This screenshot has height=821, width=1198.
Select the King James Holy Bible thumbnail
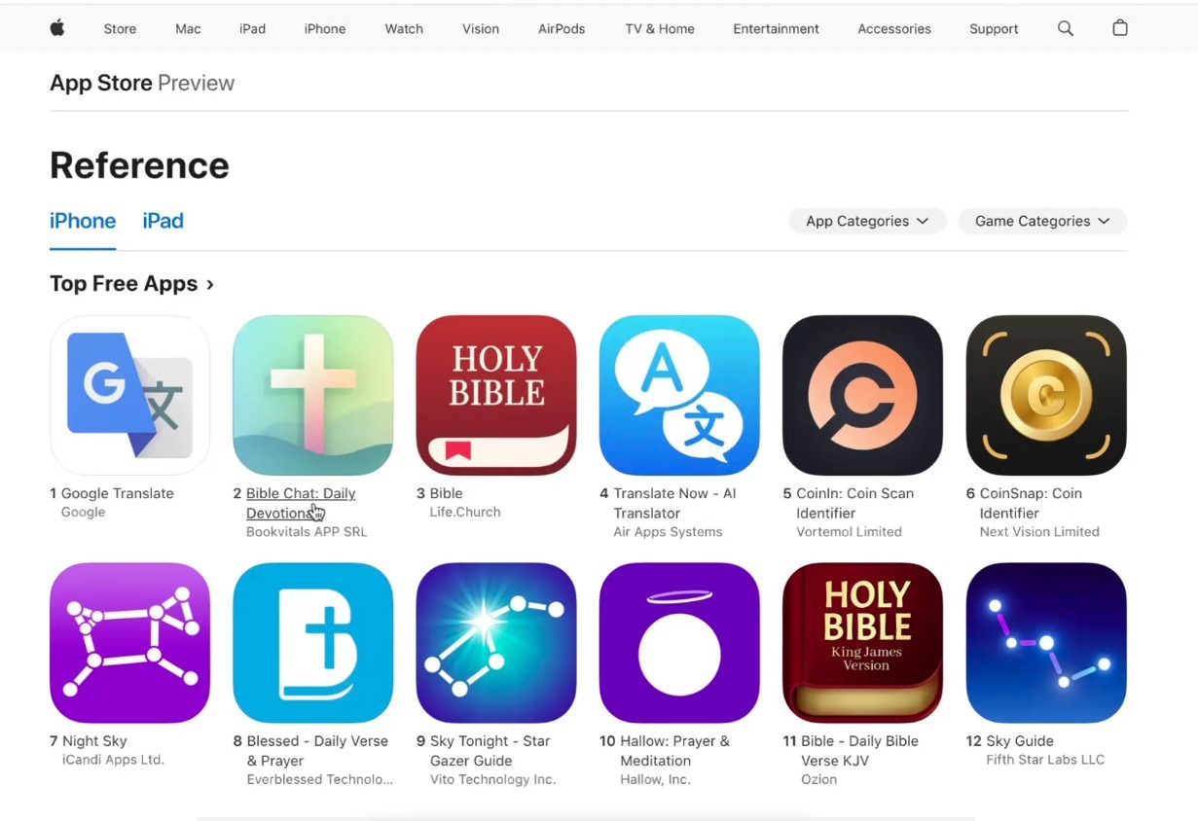tap(862, 643)
